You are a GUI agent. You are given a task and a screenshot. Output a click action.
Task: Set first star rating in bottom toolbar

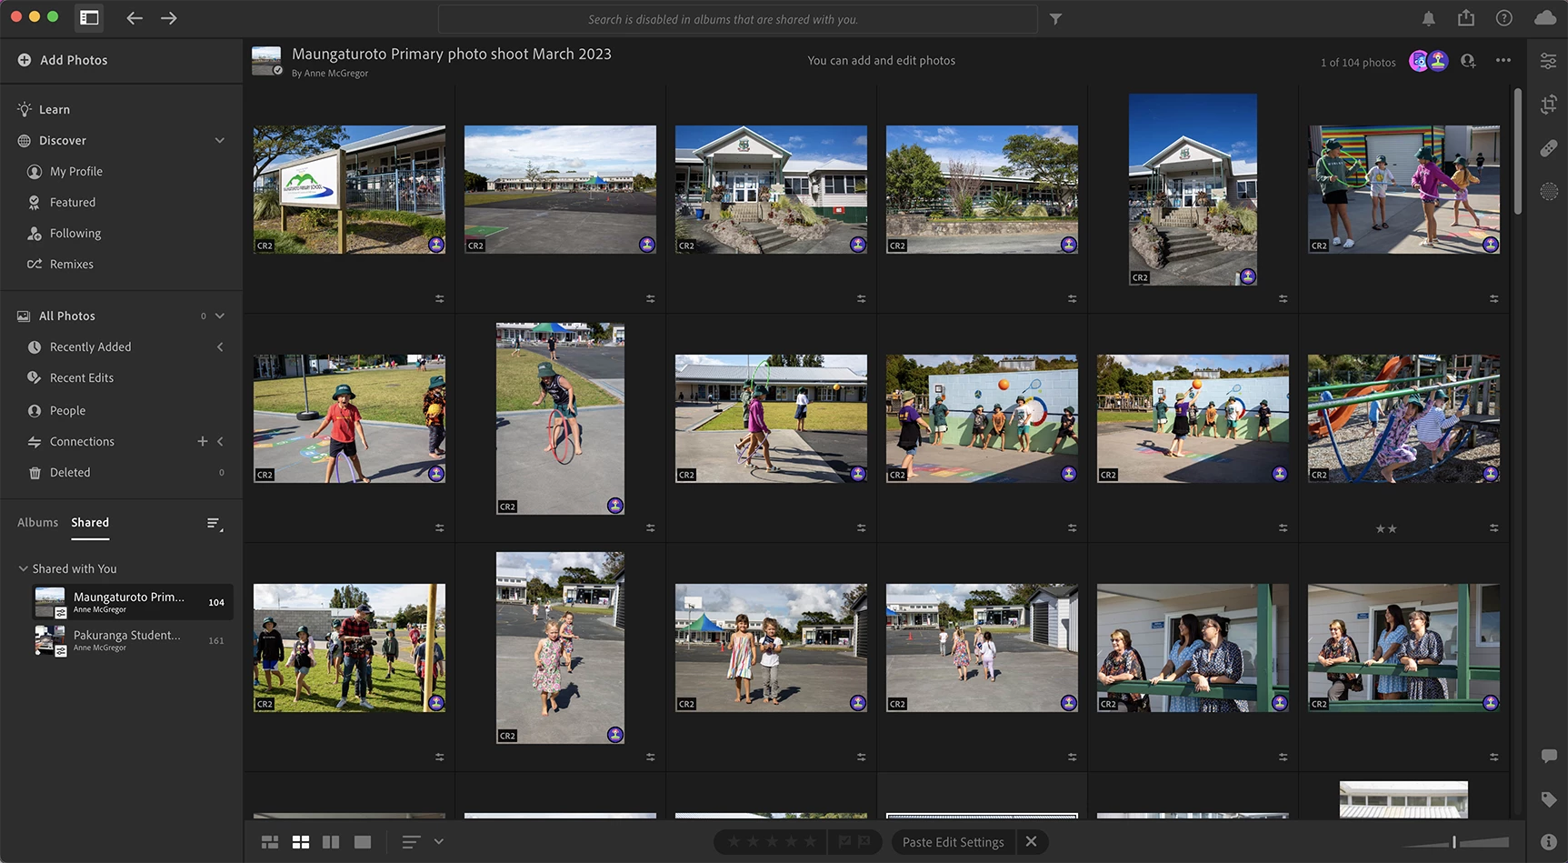coord(734,842)
